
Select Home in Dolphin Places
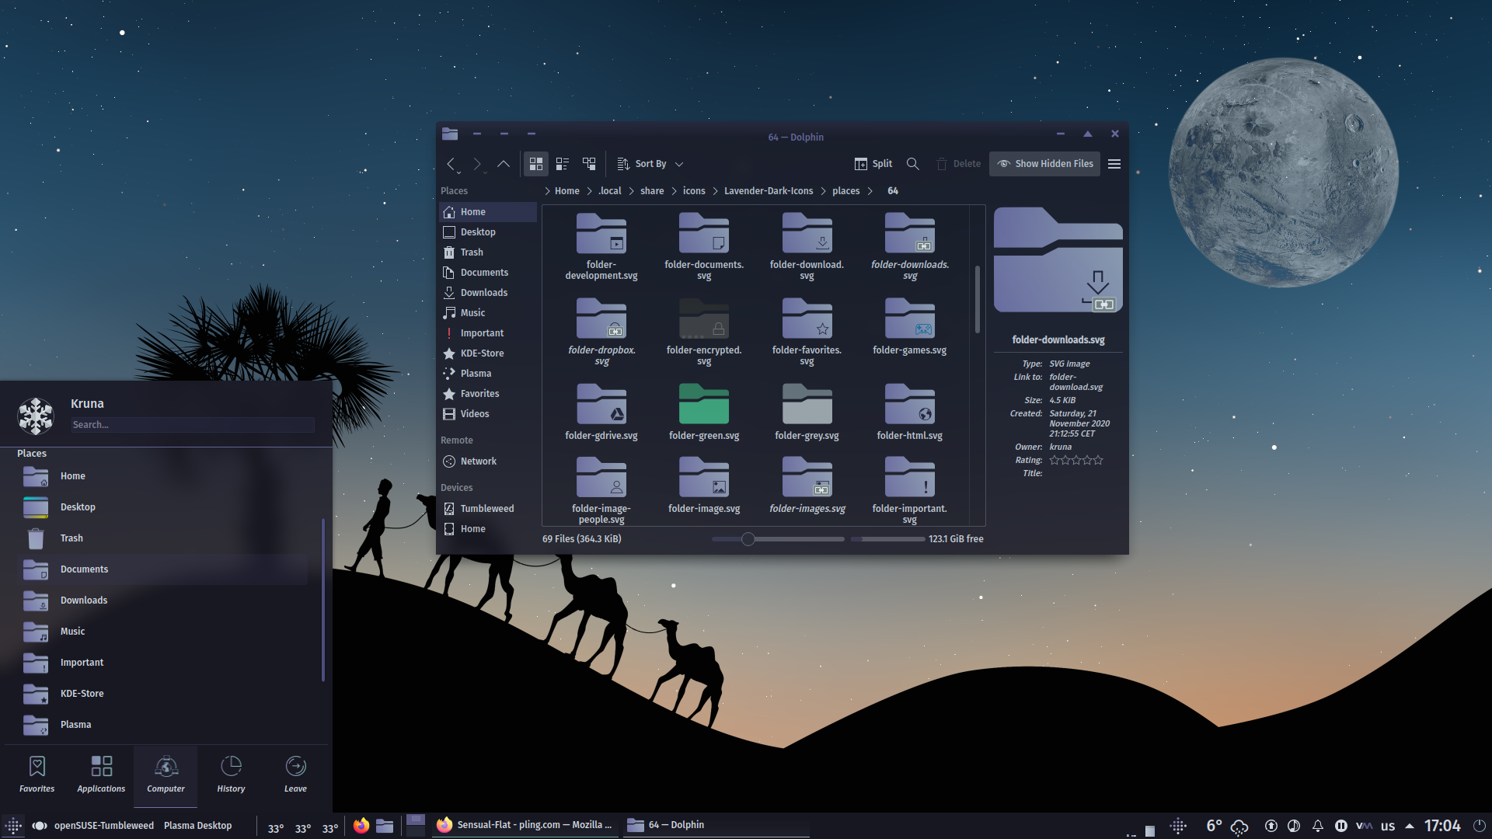tap(488, 212)
